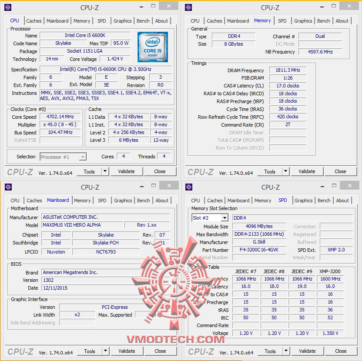Open Tools dropdown arrow in SPD window
The image size is (362, 361).
(x=286, y=351)
